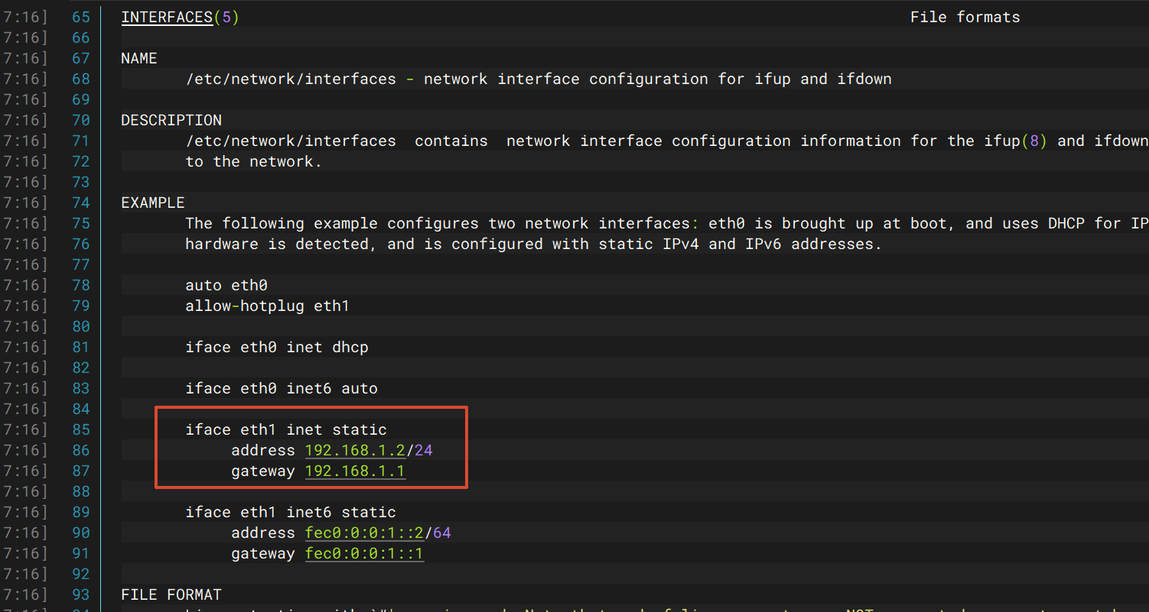Place cursor on 'auto eth0' line

point(226,285)
